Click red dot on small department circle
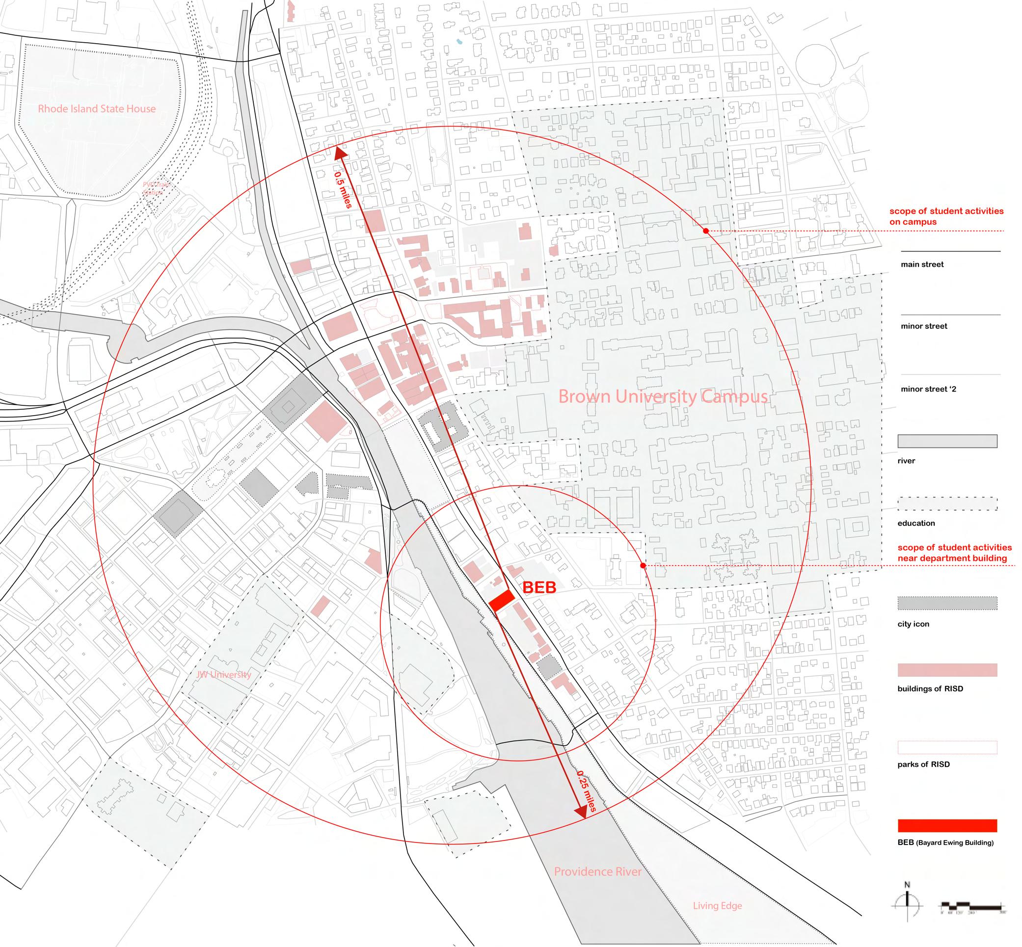1022x947 pixels. [x=642, y=565]
